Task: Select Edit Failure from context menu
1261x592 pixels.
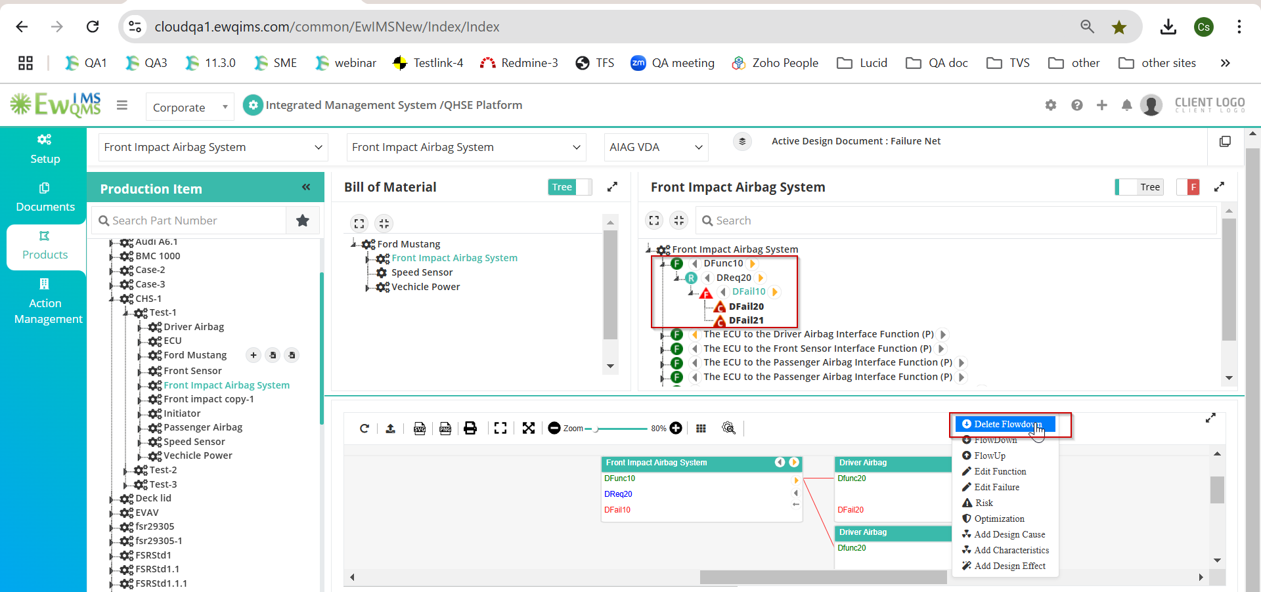Action: tap(996, 487)
